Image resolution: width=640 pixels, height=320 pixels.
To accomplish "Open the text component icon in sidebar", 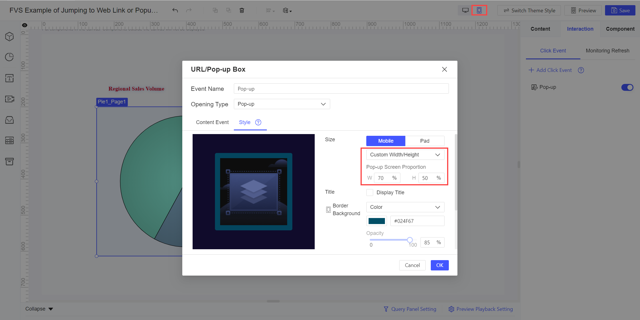I will [9, 78].
